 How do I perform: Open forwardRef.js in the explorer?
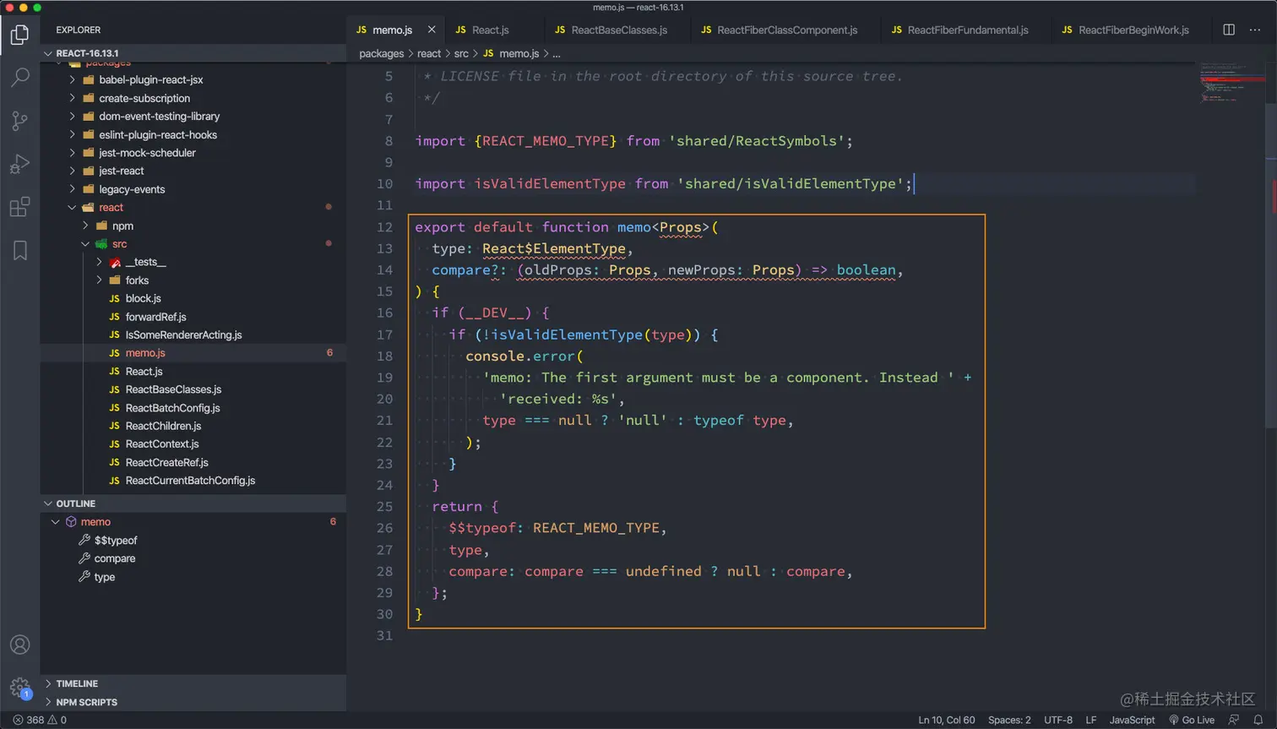[x=193, y=317]
